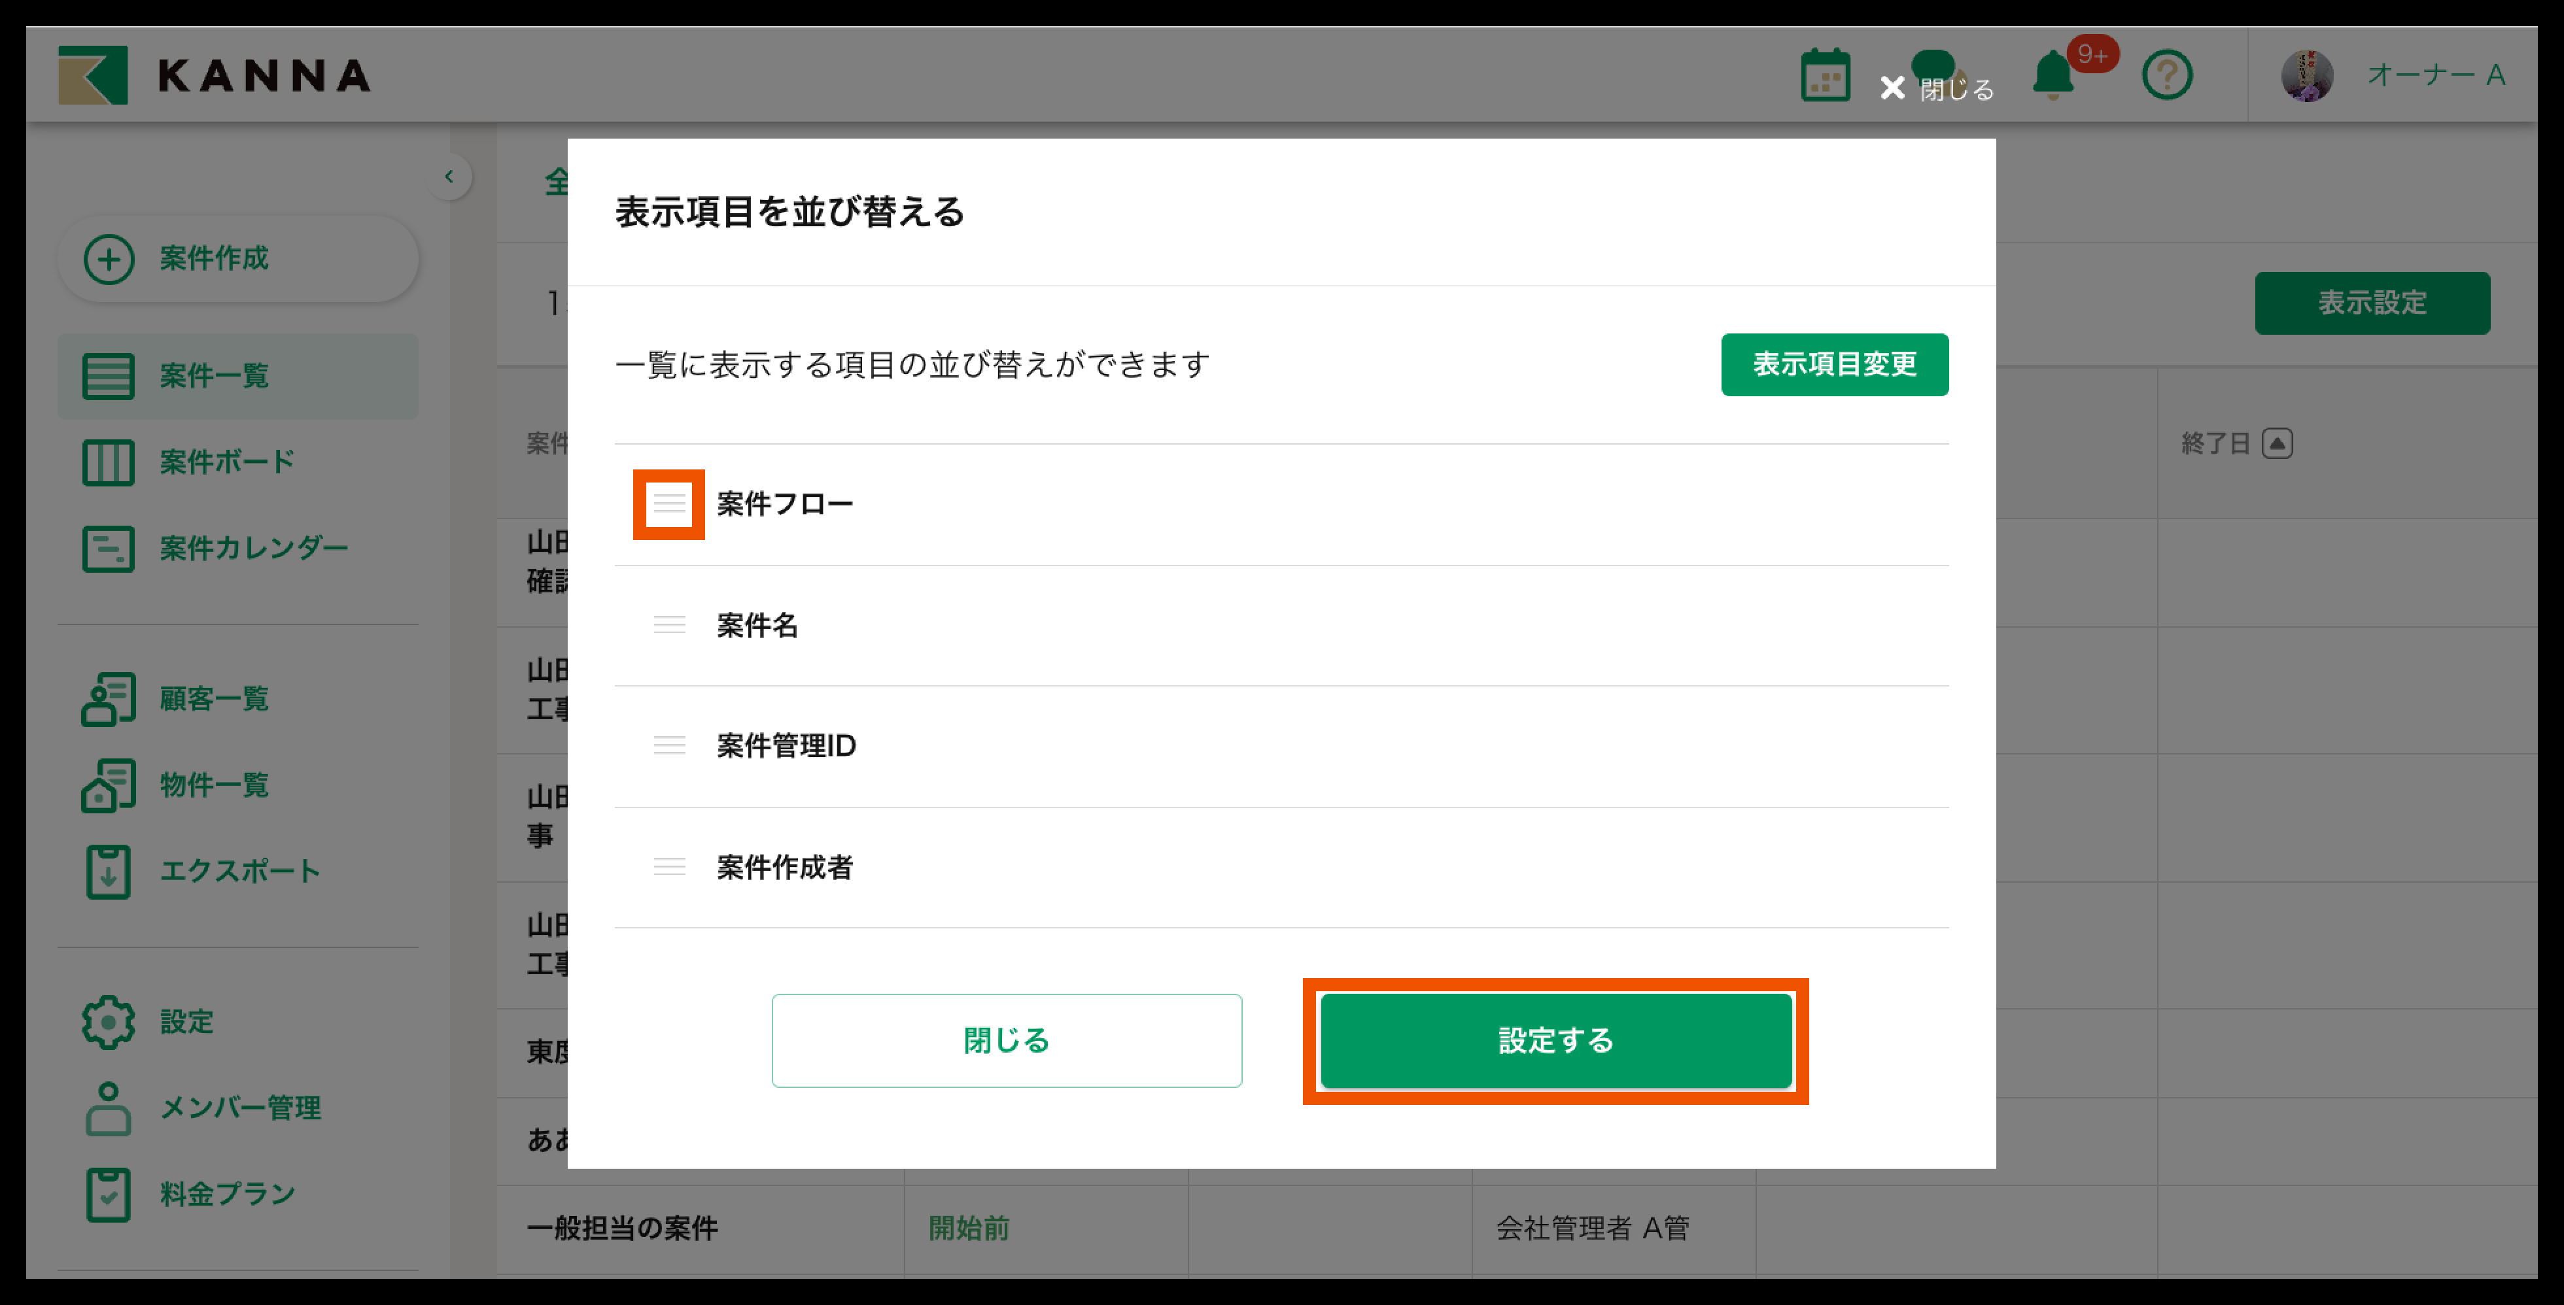The height and width of the screenshot is (1305, 2564).
Task: Toggle the 終了日 sort arrow
Action: click(2276, 444)
